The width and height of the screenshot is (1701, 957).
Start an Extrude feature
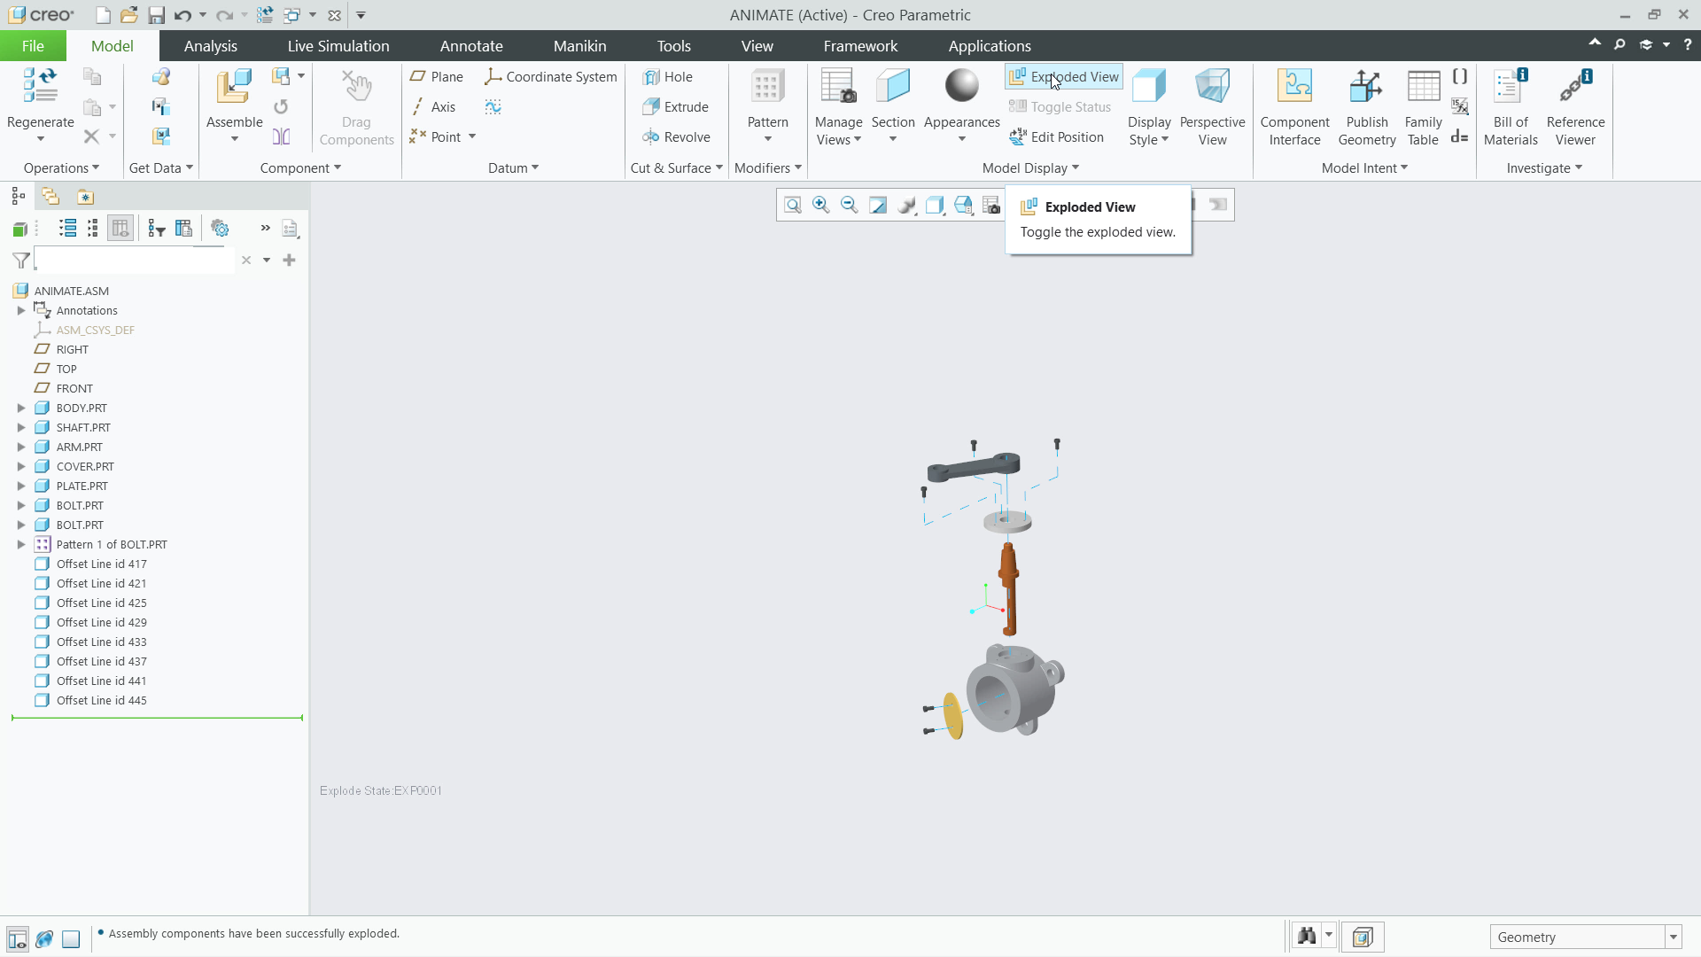(675, 107)
